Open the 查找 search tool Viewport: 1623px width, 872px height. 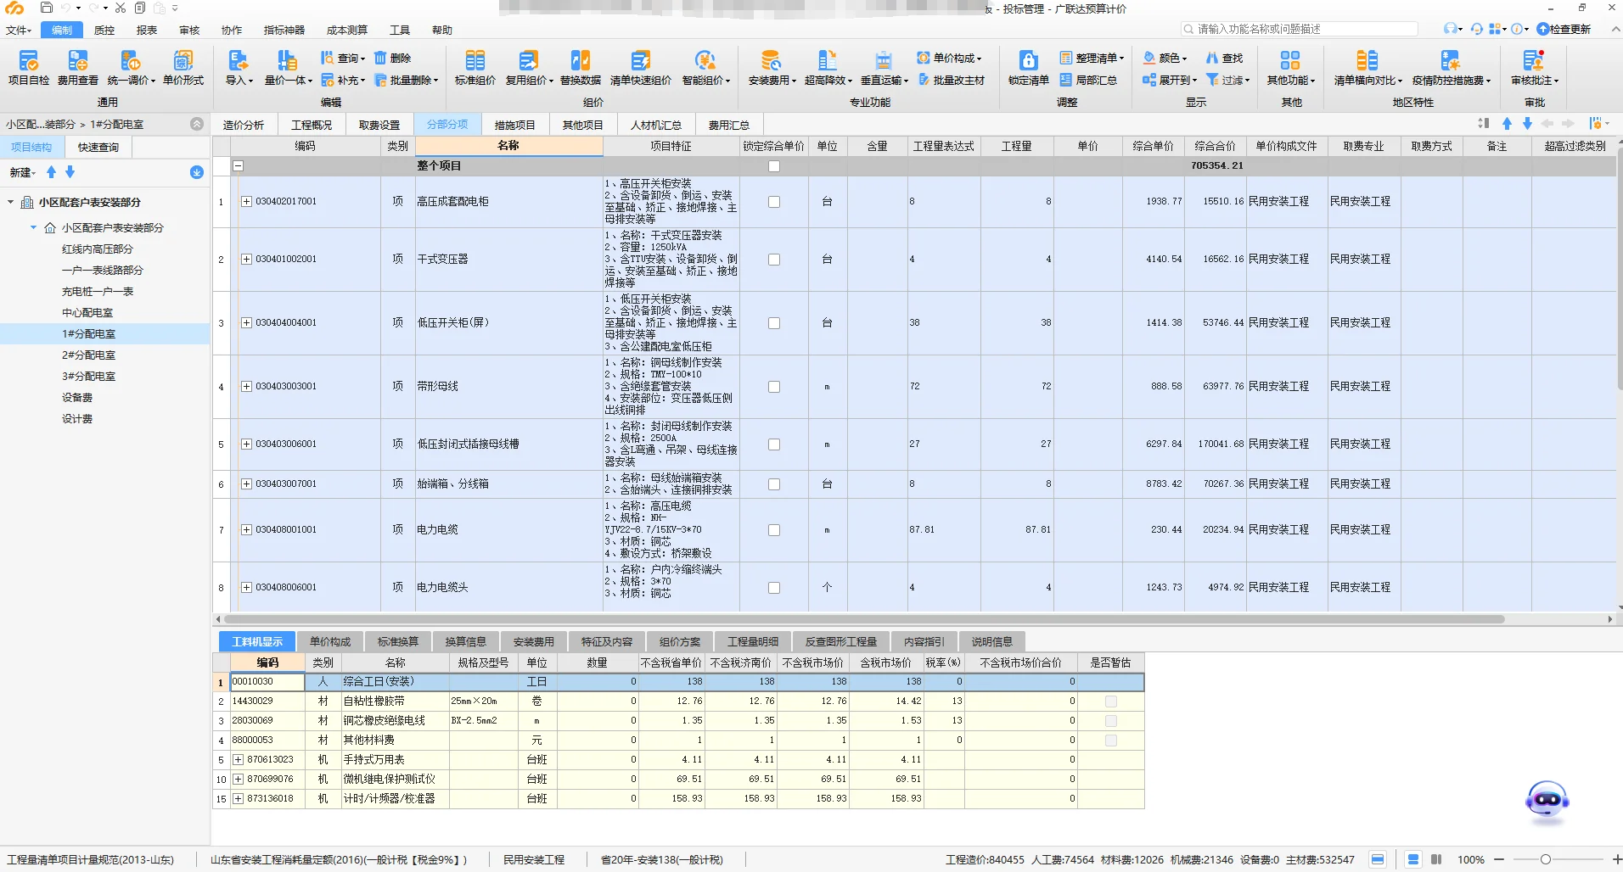coord(1225,58)
